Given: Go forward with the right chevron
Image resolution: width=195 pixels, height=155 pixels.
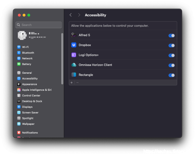Looking at the screenshot, I should pos(79,15).
